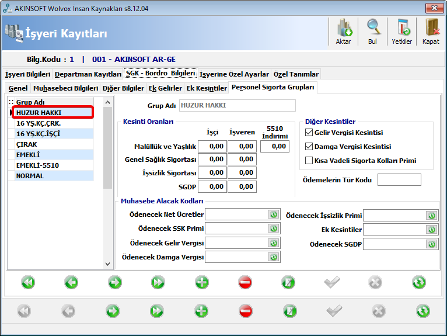Refresh workplace records with lower refresh icon
Viewport: 447px width, 336px height.
coord(422,311)
